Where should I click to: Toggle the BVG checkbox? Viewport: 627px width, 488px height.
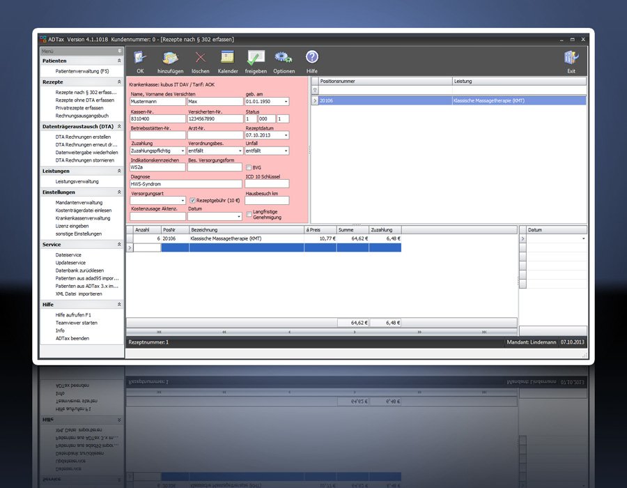[x=248, y=167]
